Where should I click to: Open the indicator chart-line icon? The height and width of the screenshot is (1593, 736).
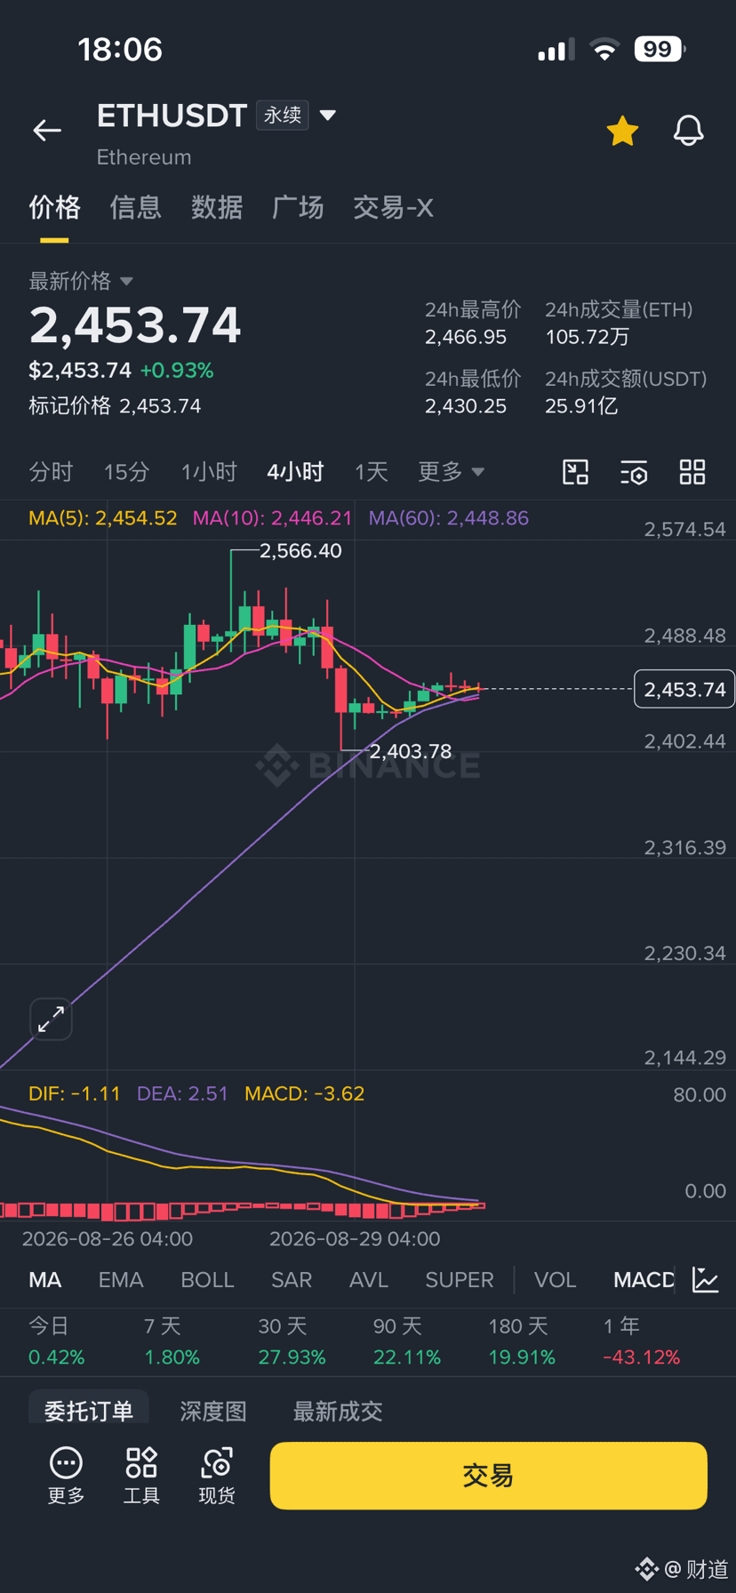(706, 1280)
